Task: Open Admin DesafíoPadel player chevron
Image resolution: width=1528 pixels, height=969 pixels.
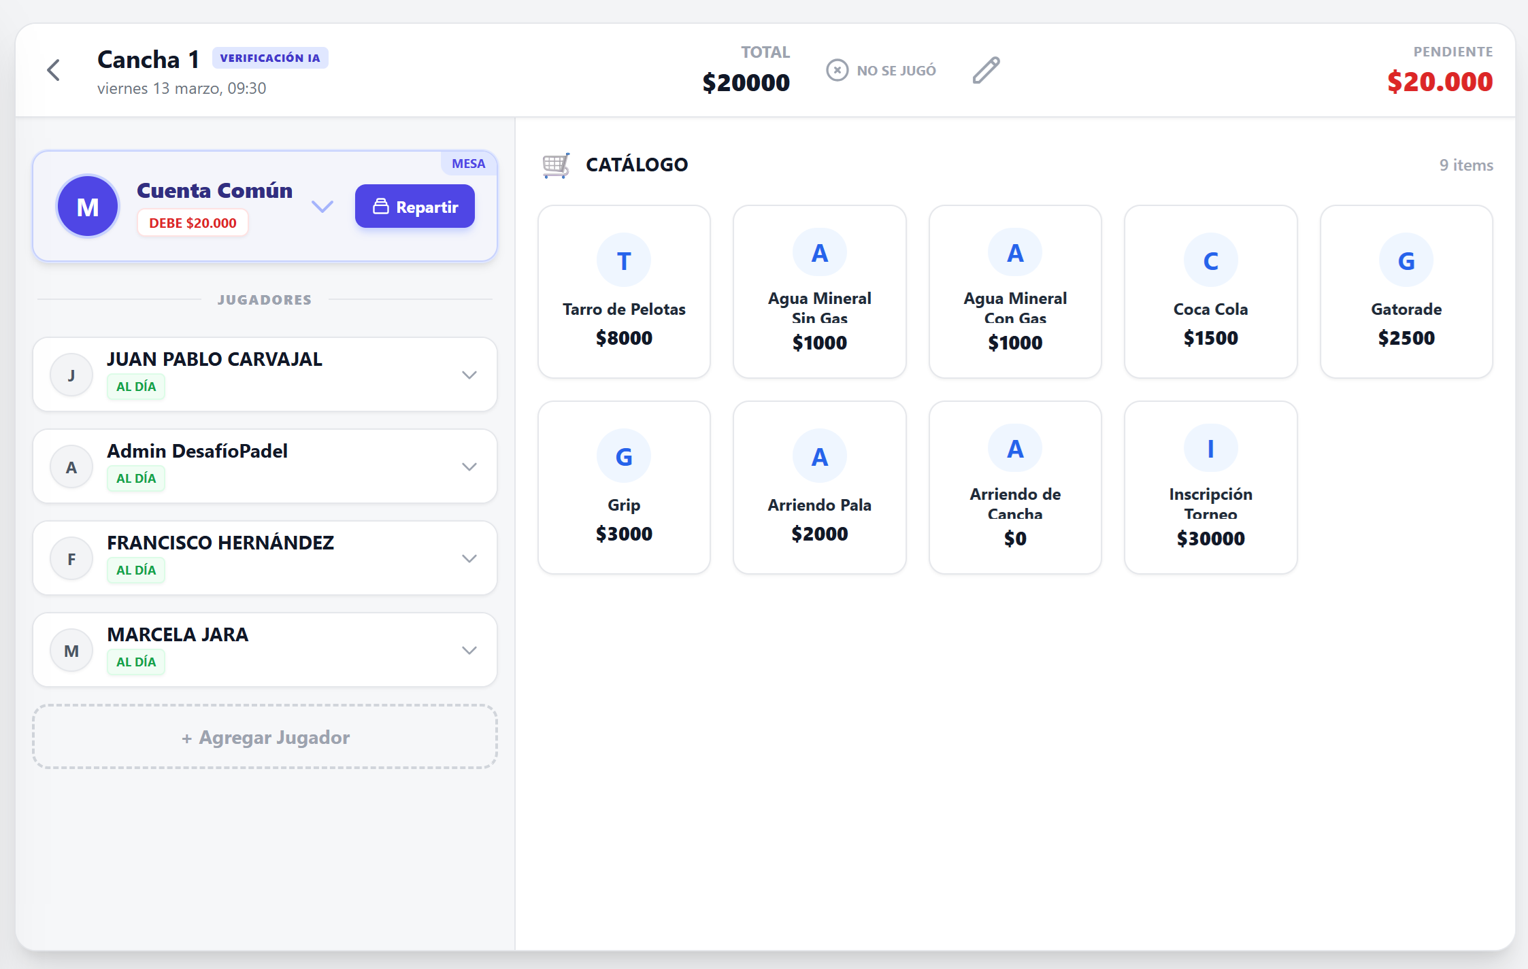Action: (x=469, y=466)
